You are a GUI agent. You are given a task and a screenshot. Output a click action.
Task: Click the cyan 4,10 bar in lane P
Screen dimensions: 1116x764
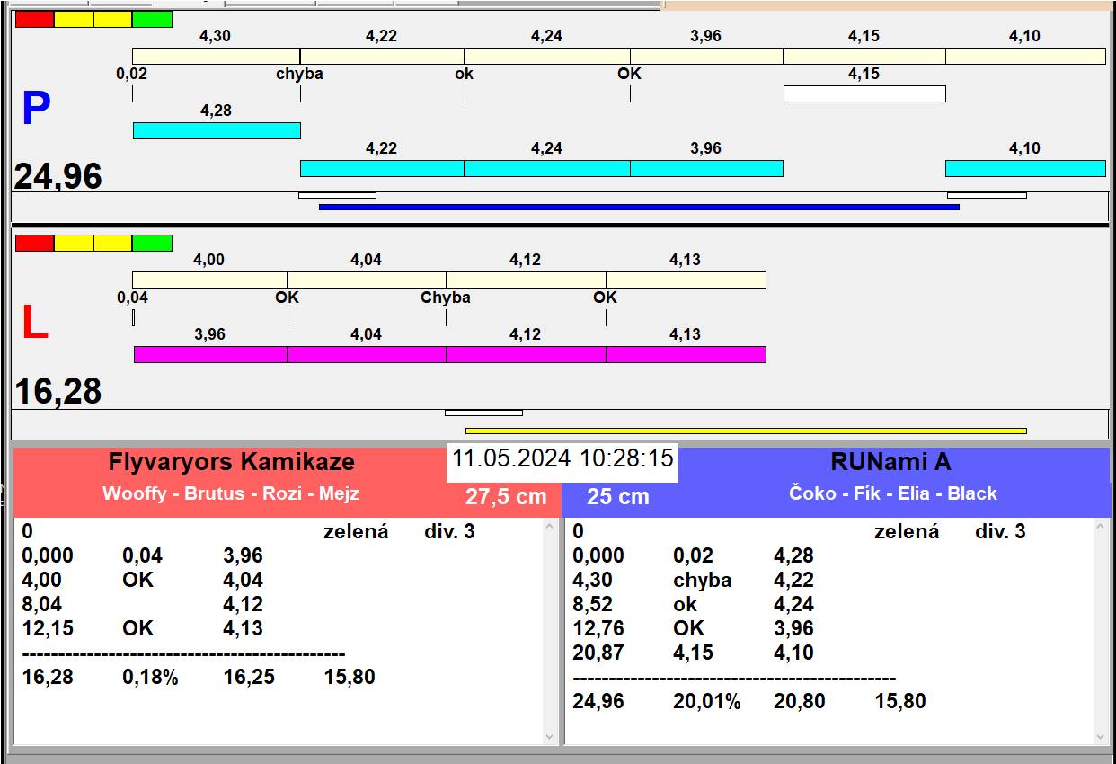(x=1025, y=168)
